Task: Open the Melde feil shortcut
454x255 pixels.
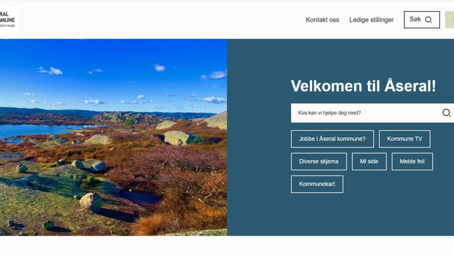Action: pyautogui.click(x=412, y=161)
